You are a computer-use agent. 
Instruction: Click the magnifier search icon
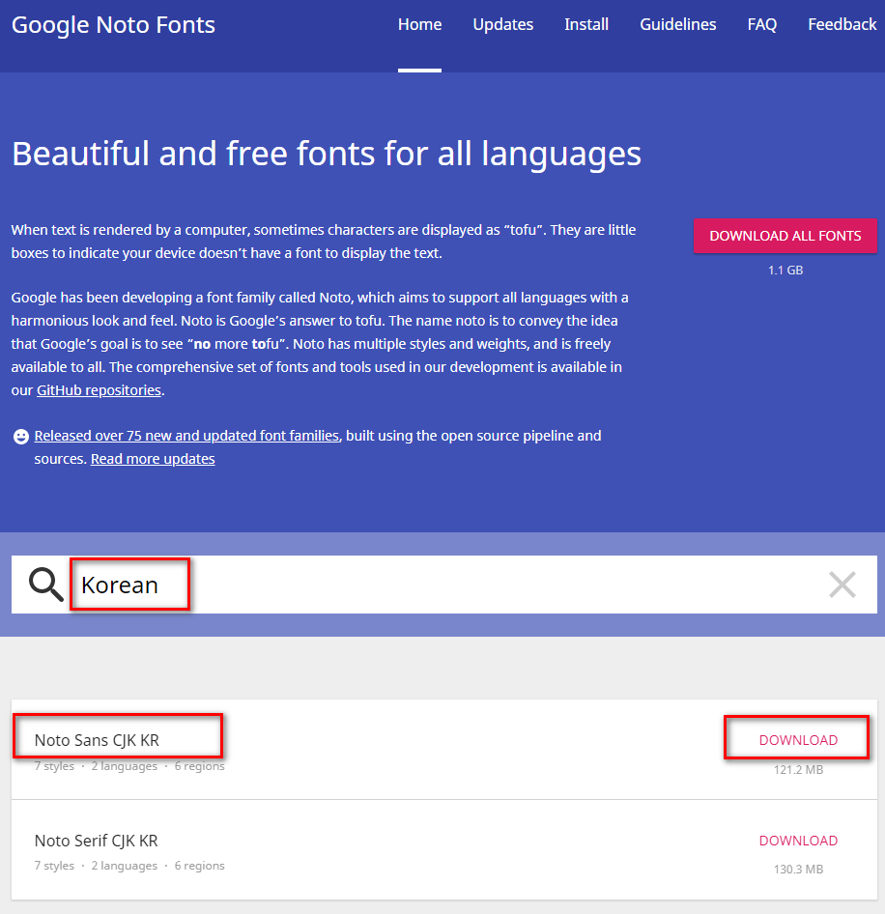click(46, 585)
